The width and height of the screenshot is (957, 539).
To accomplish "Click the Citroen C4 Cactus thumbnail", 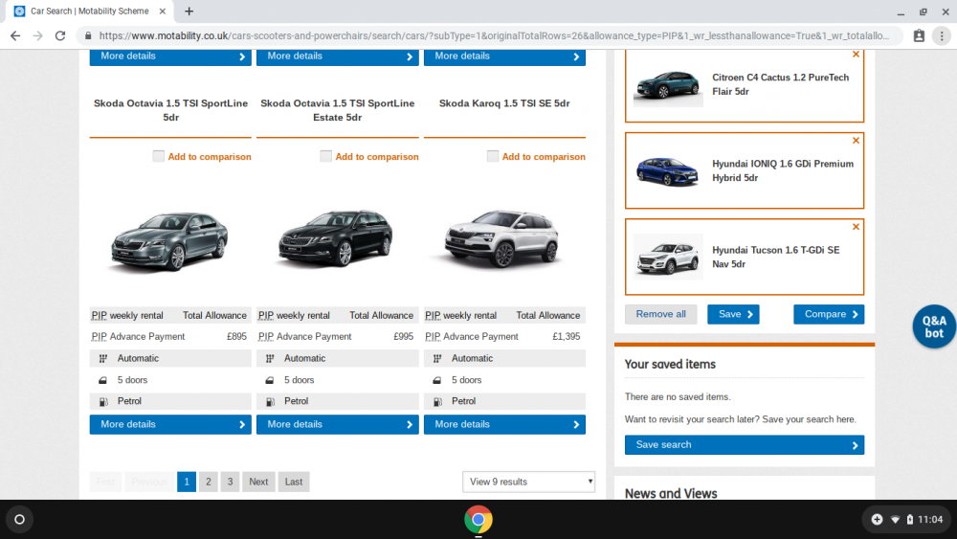I will click(668, 84).
